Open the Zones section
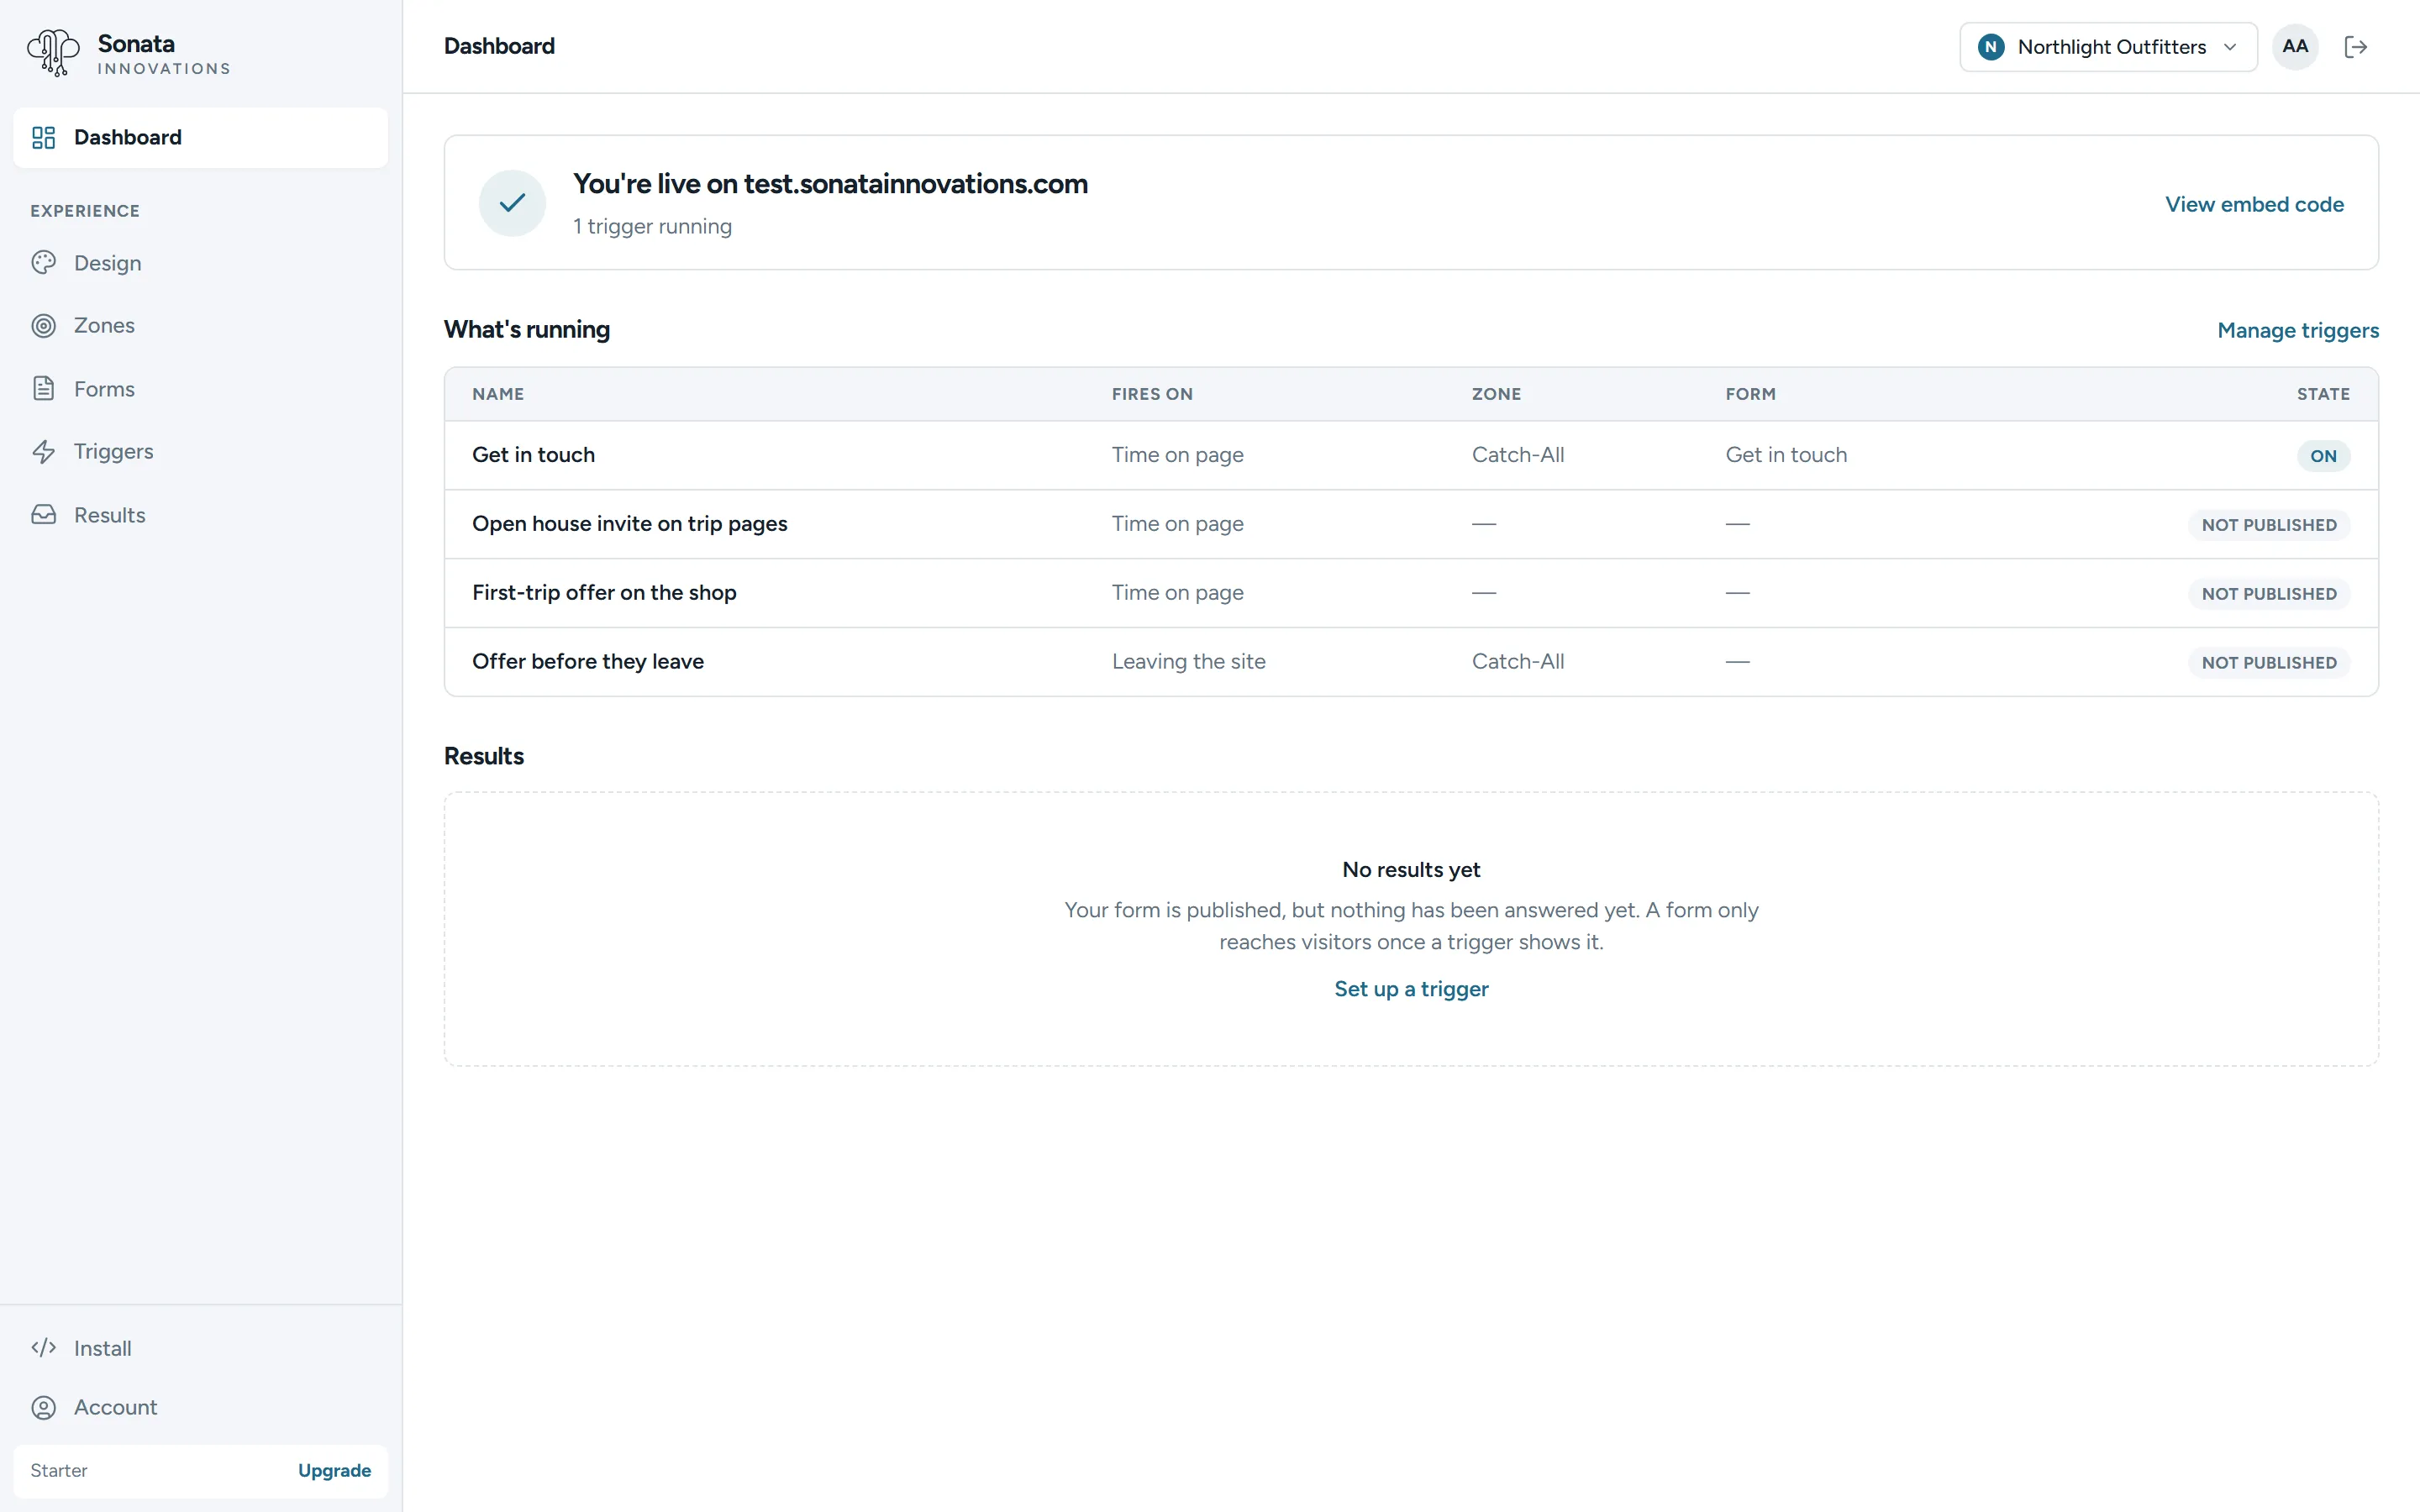 pyautogui.click(x=200, y=325)
